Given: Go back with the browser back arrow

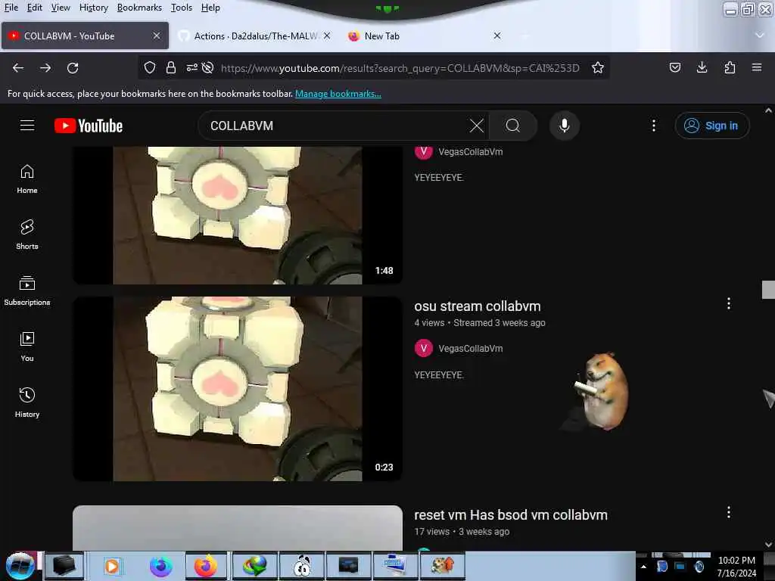Looking at the screenshot, I should pos(18,67).
